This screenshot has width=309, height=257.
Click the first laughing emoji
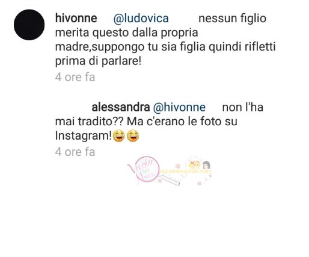(119, 135)
